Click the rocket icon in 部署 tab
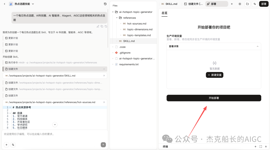This screenshot has width=270, height=150. click(208, 4)
